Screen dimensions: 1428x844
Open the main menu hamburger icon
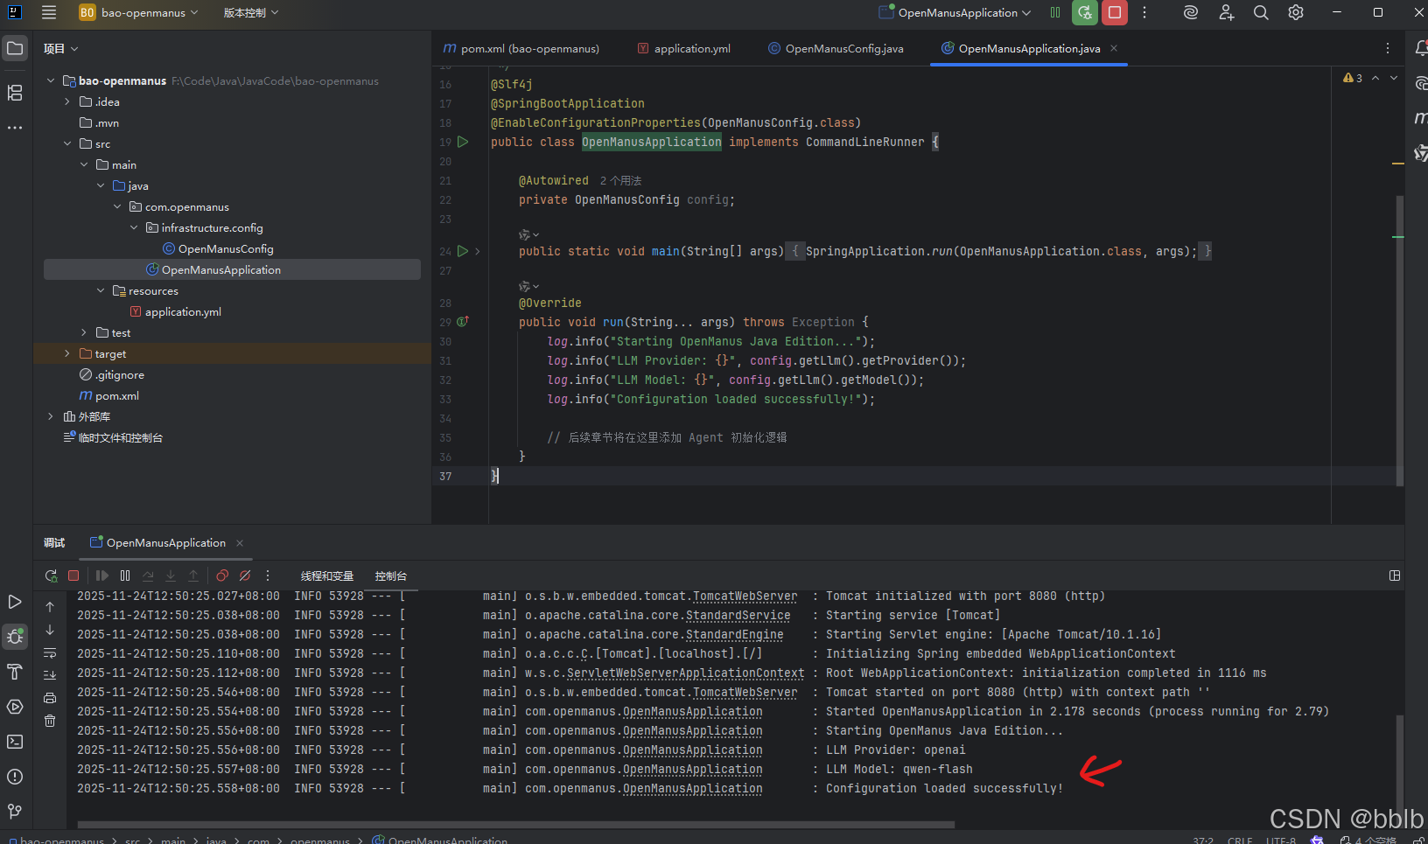[49, 12]
